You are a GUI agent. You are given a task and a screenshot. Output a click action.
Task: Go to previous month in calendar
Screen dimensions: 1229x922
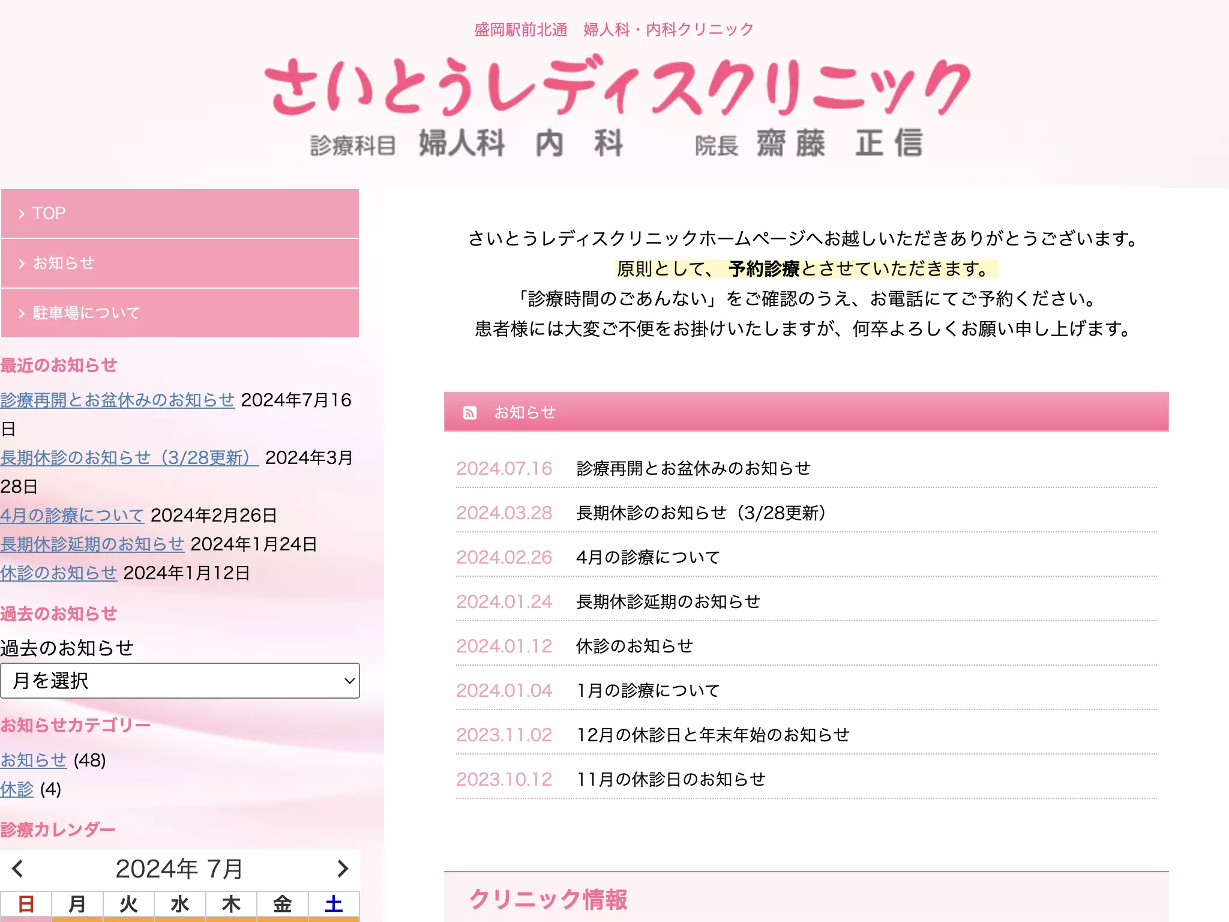pyautogui.click(x=17, y=869)
